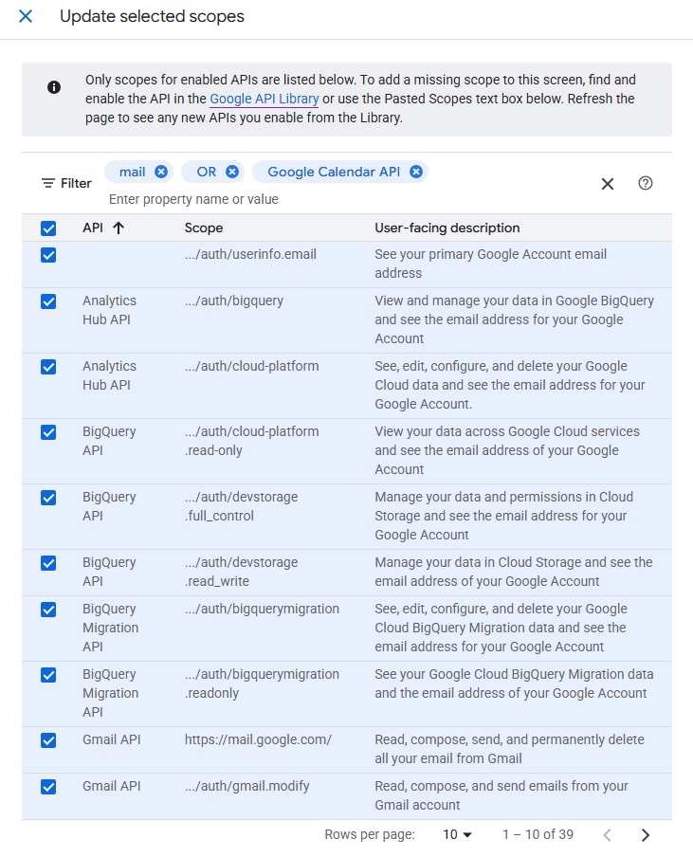Uncheck the devstorage.read_write row checkbox
The image size is (693, 857).
[x=48, y=563]
